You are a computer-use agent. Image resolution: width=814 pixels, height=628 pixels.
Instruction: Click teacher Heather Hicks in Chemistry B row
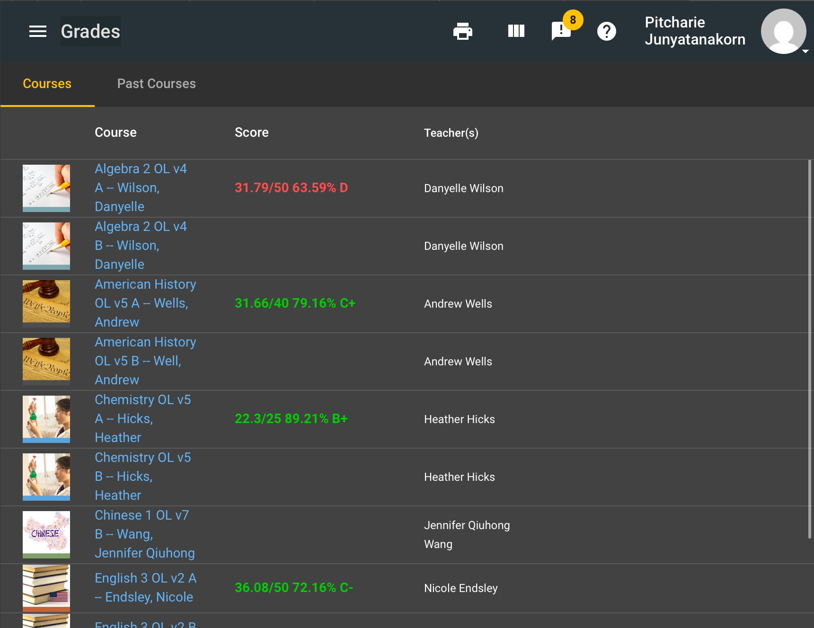pos(460,477)
